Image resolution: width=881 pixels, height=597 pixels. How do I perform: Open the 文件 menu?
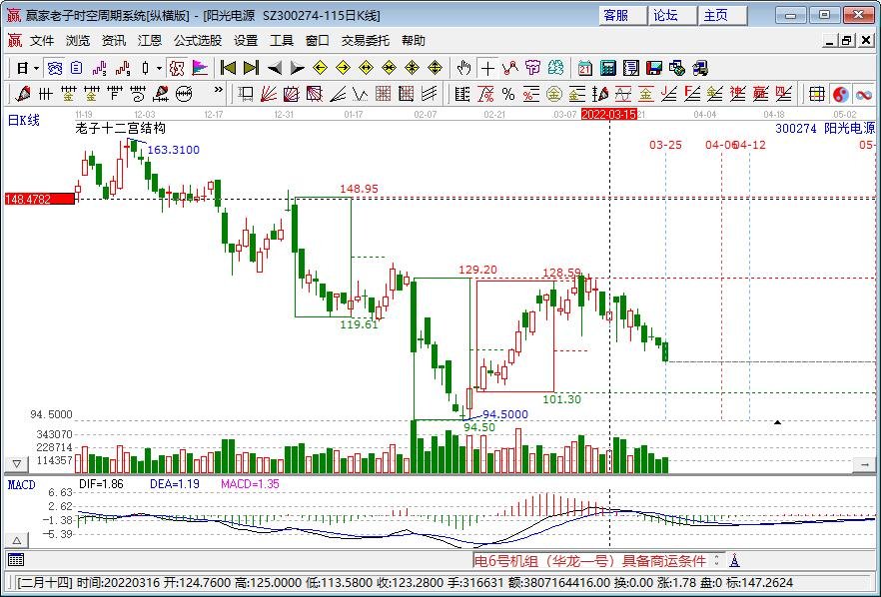tap(42, 41)
